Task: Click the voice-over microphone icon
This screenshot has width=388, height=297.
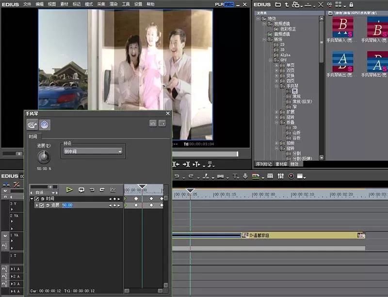Action: 245,176
